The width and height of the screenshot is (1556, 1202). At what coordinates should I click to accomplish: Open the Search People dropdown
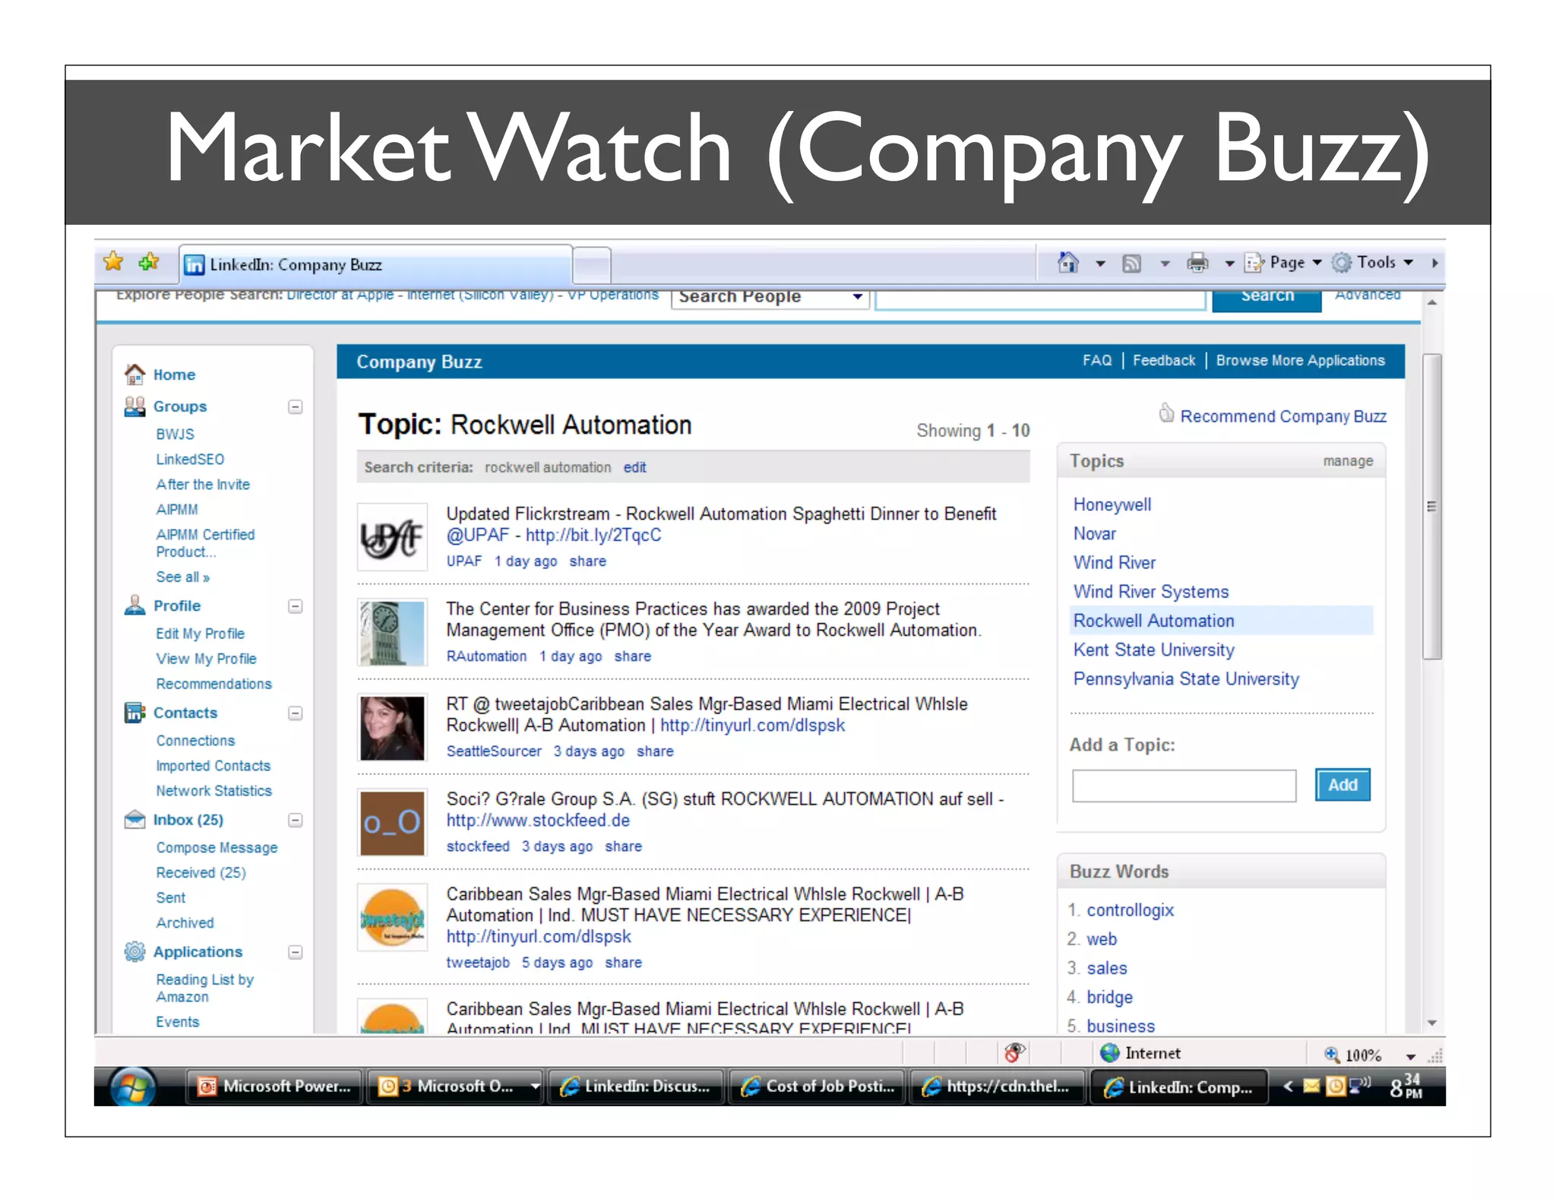tap(770, 297)
